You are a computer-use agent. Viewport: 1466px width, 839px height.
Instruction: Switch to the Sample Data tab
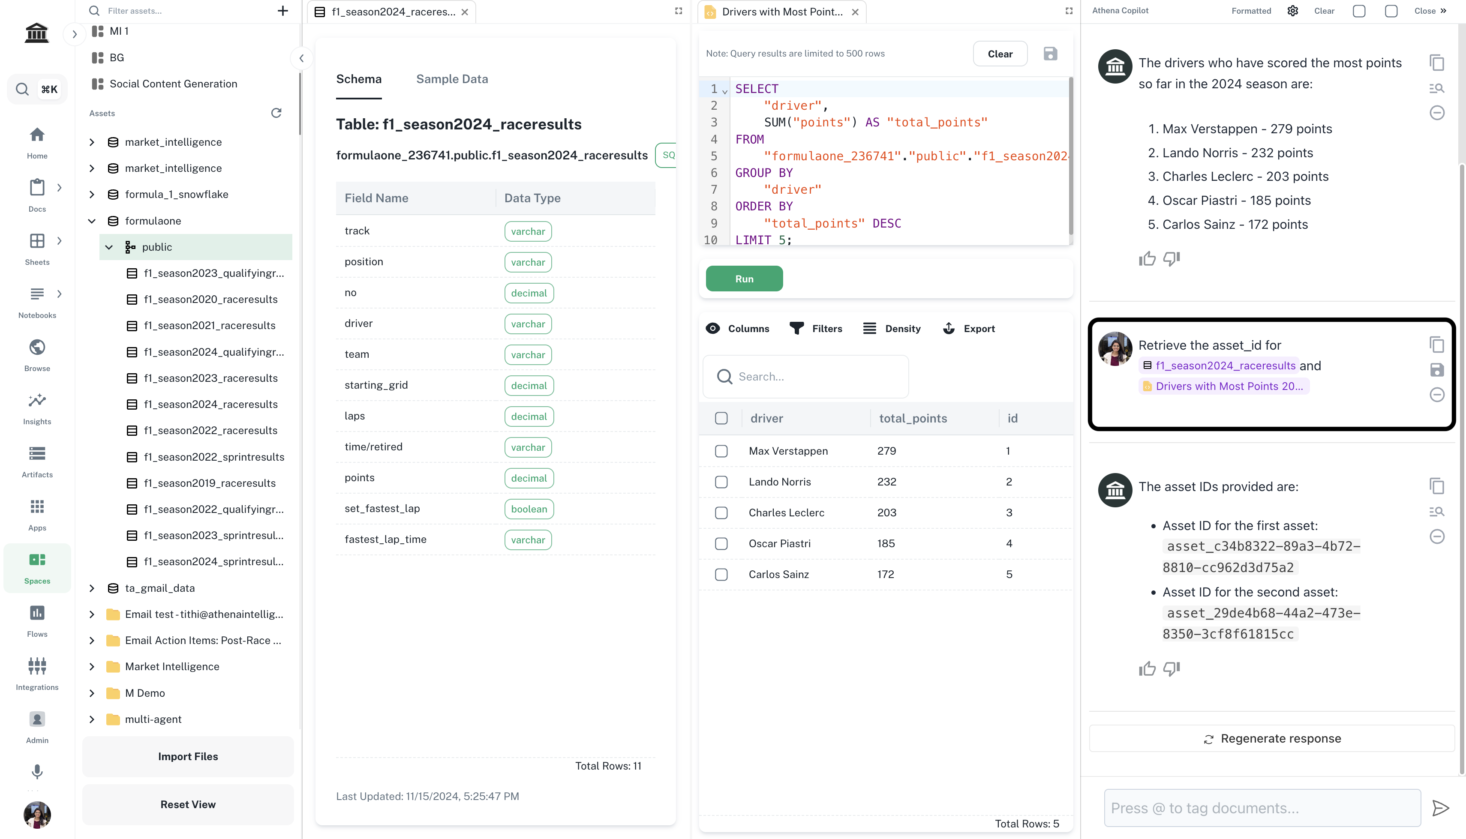click(452, 79)
